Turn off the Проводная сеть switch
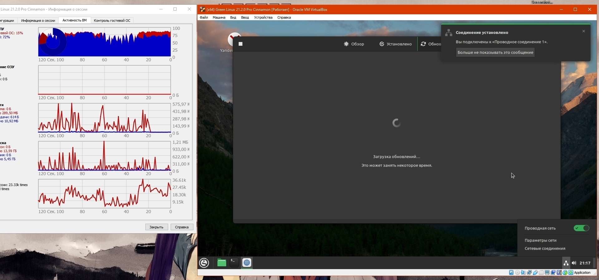The height and width of the screenshot is (280, 599). coord(582,228)
